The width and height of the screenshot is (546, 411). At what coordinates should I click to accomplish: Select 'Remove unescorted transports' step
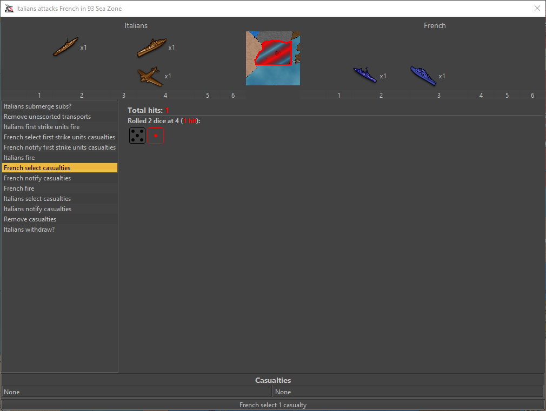click(x=59, y=117)
